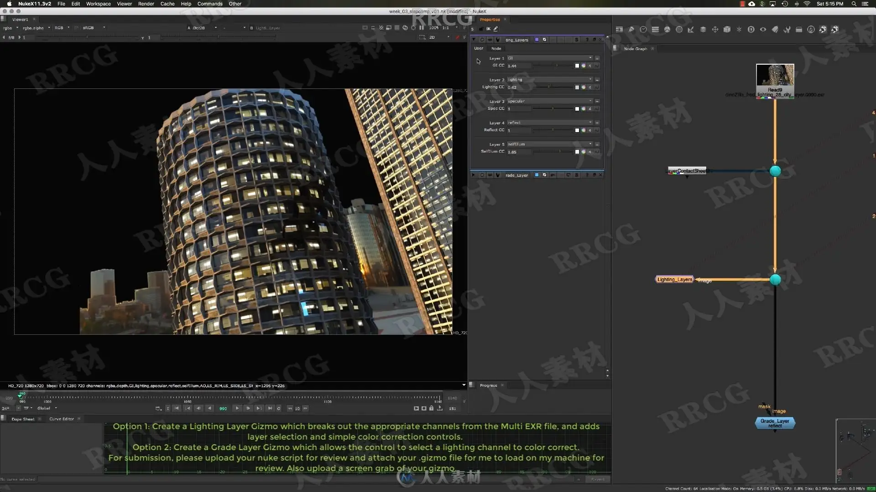Open the sRGB viewer colorspace dropdown
The width and height of the screenshot is (876, 492).
(94, 28)
